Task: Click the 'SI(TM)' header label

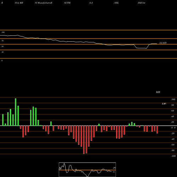Action: pos(67,3)
